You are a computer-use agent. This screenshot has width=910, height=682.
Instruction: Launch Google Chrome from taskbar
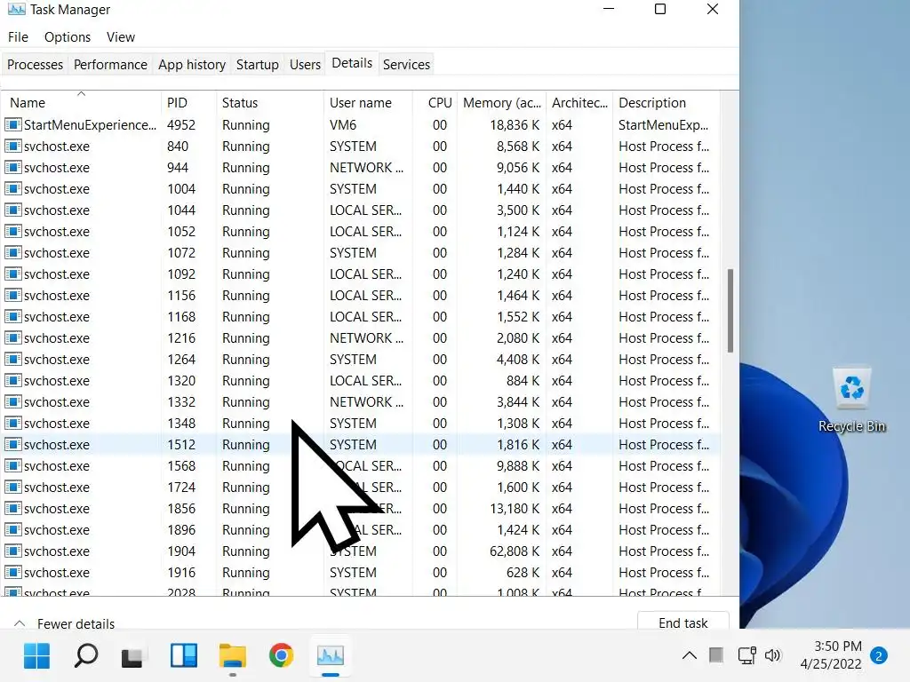(x=281, y=656)
